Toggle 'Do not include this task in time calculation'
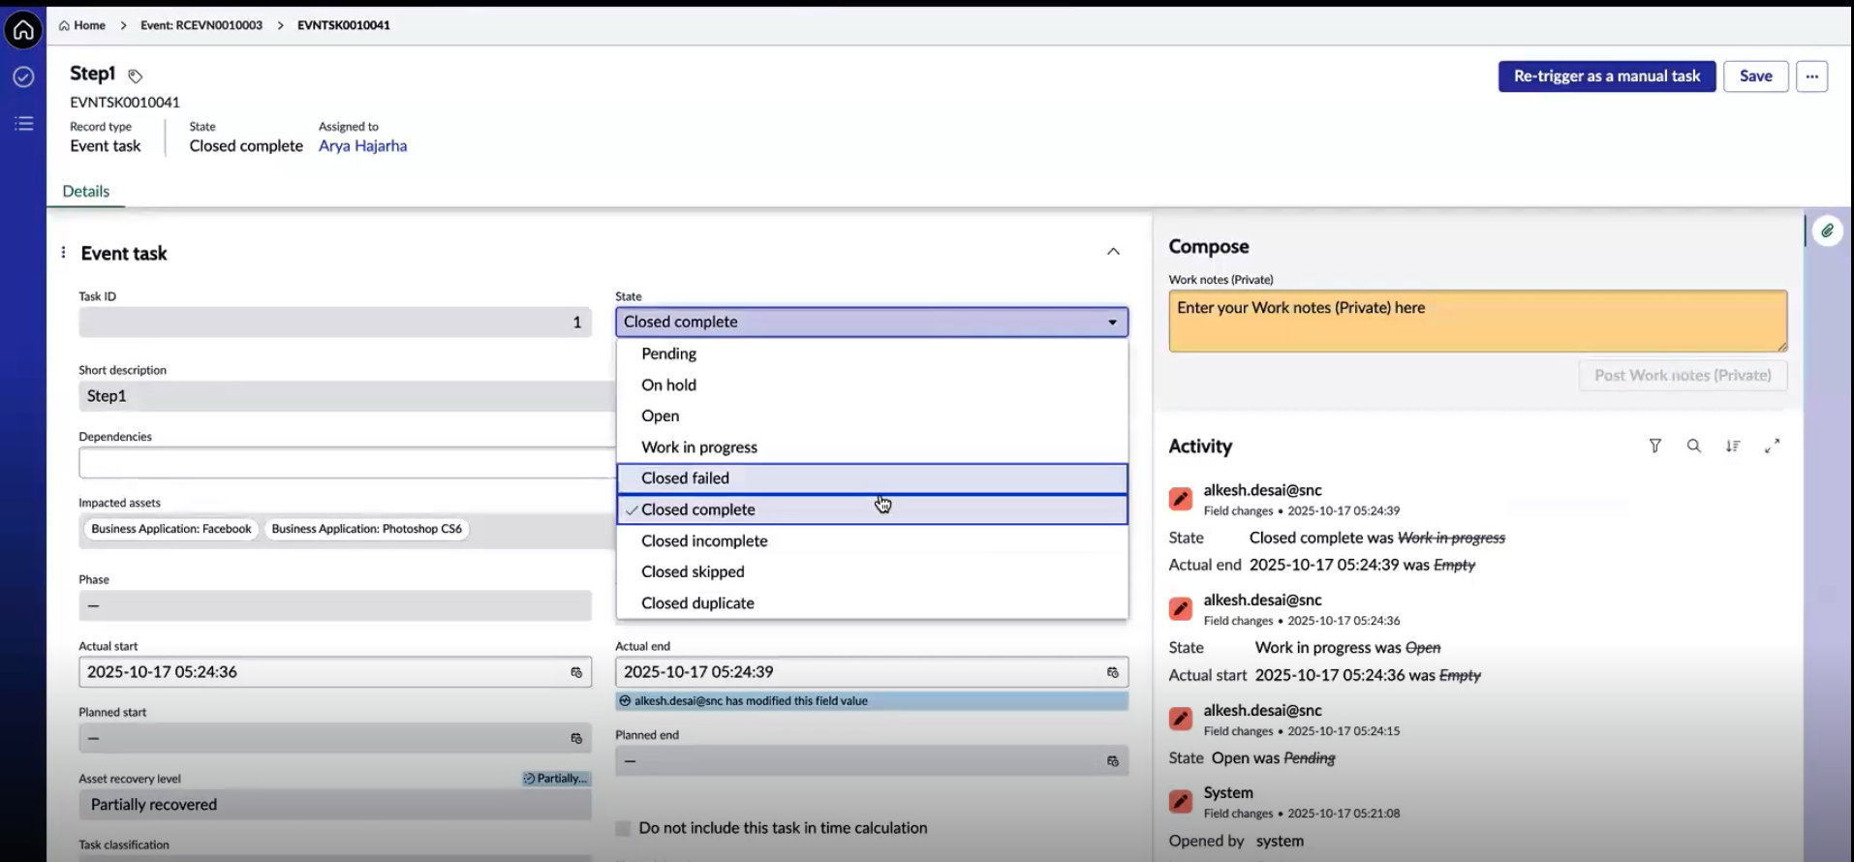 [623, 828]
